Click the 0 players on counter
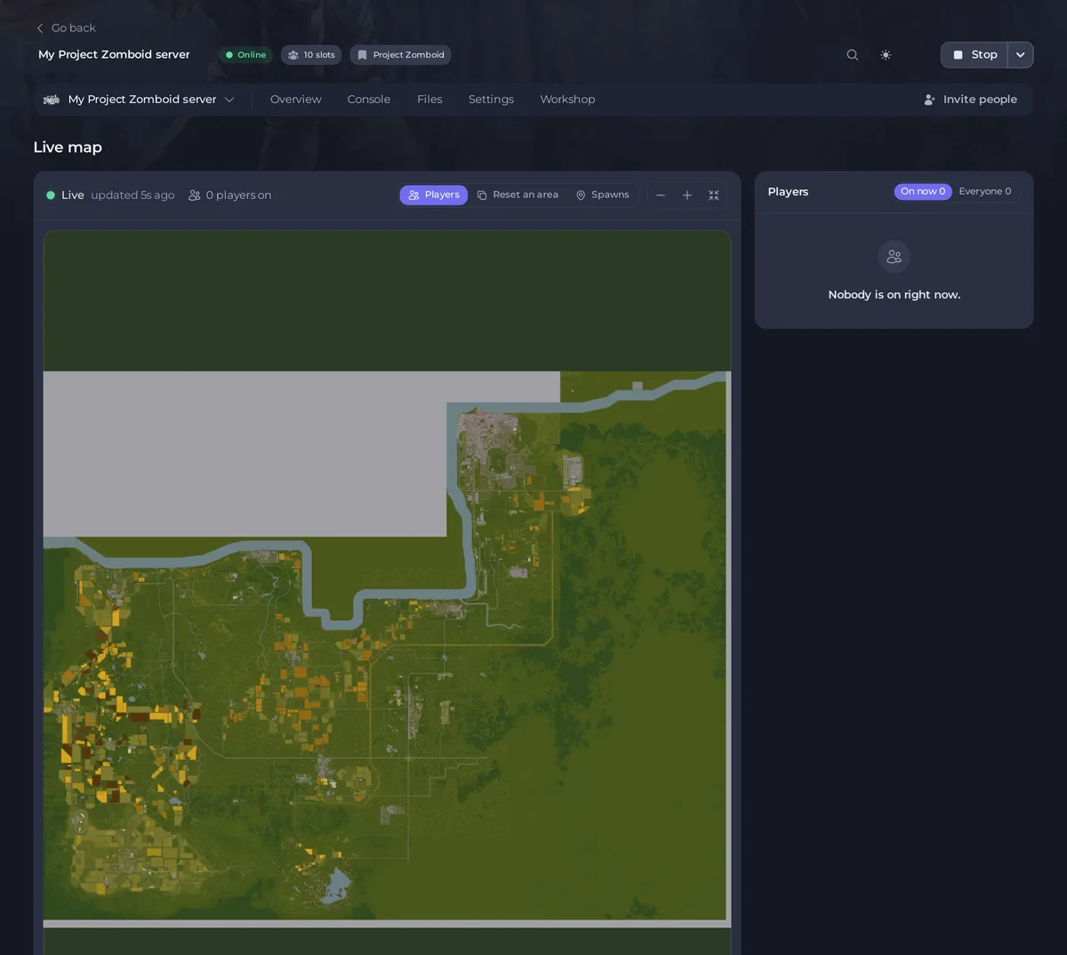This screenshot has width=1067, height=955. pos(230,195)
